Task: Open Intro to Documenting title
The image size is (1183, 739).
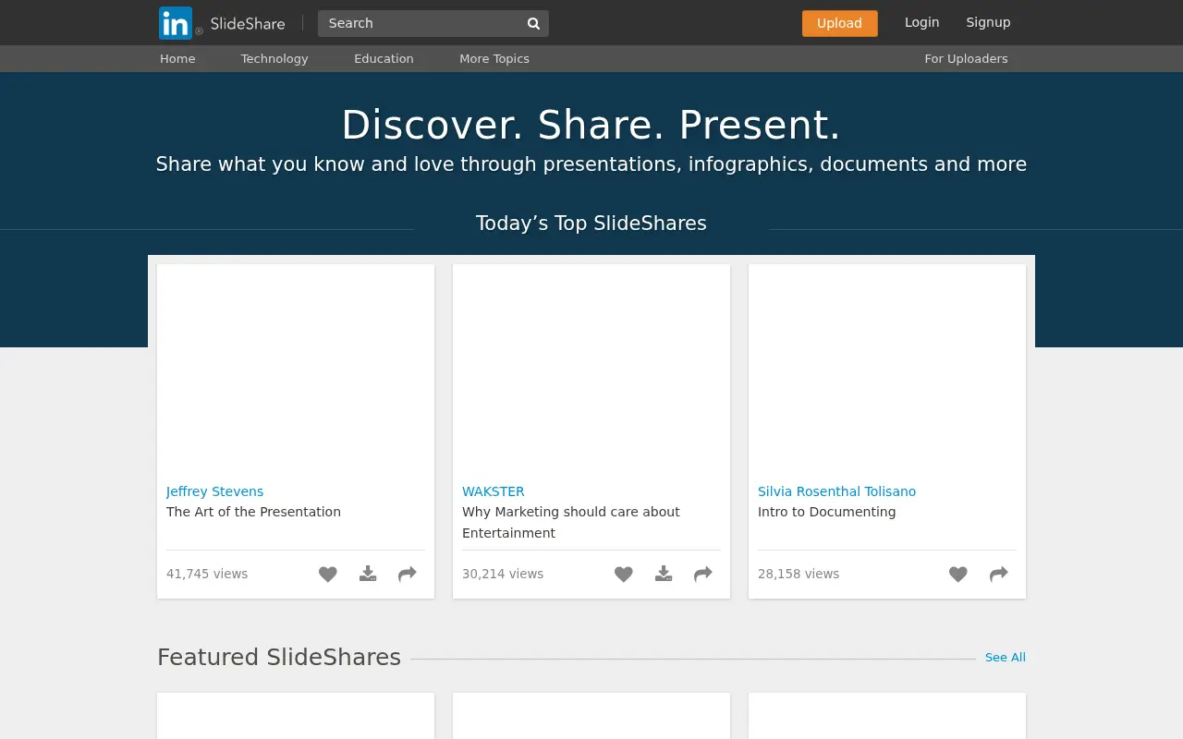Action: (826, 512)
